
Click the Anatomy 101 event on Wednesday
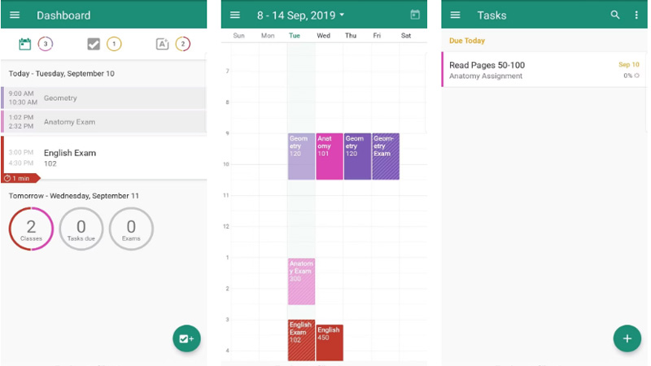coord(329,156)
